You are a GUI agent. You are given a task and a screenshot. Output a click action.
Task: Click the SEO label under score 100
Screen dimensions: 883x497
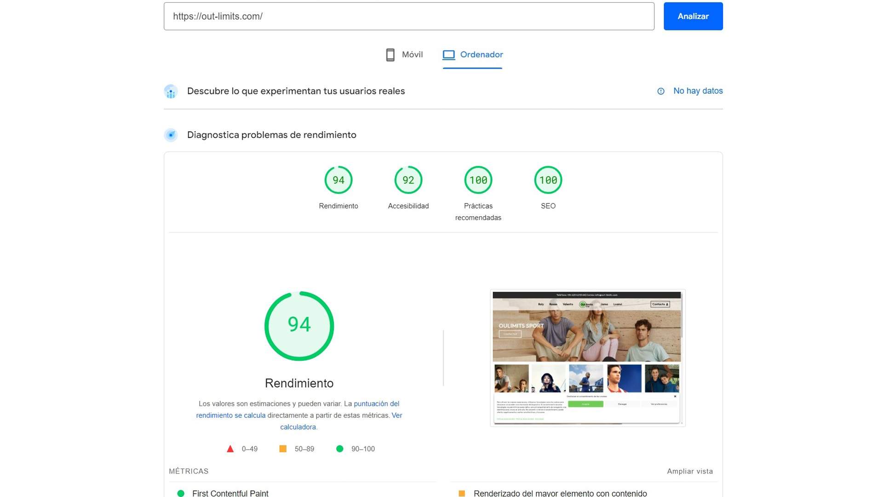(x=548, y=206)
